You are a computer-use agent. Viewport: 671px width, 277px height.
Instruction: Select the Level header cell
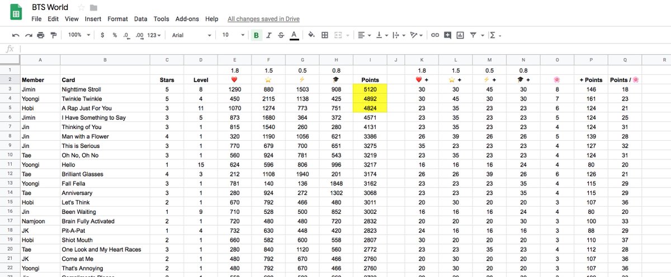[201, 80]
